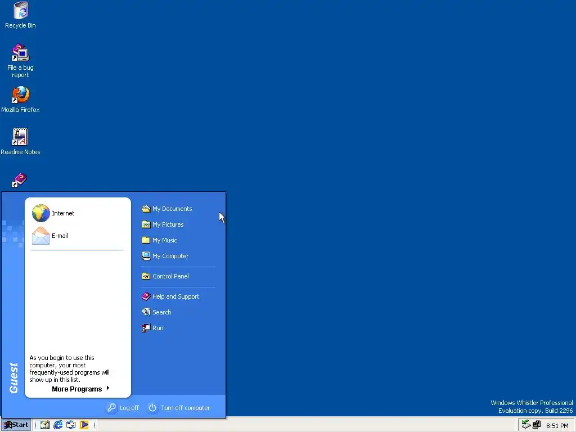
Task: Click the Control Panel icon
Action: coord(146,276)
